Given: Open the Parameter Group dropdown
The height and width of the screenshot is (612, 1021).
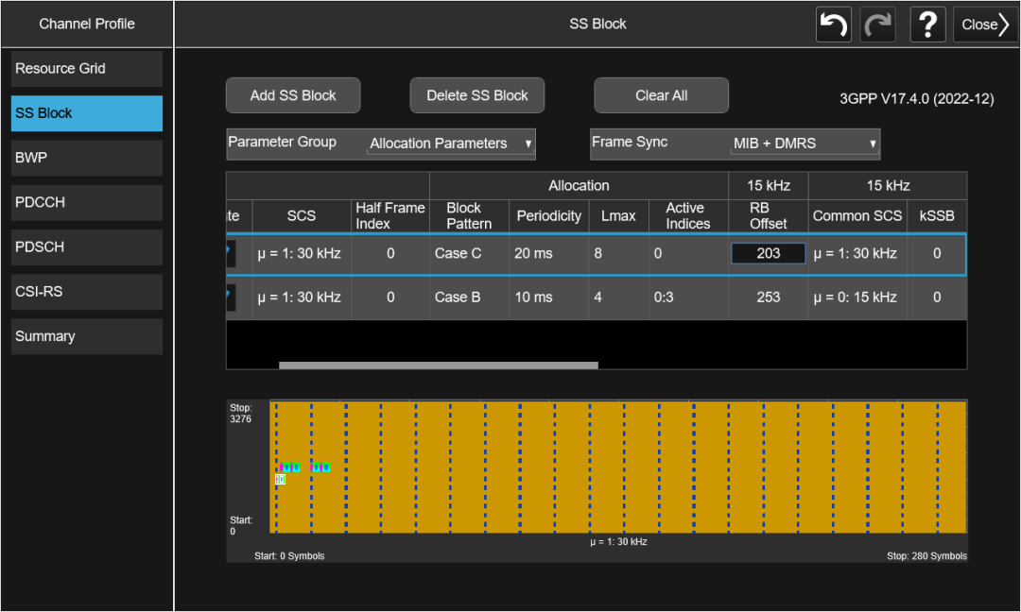Looking at the screenshot, I should coord(451,144).
